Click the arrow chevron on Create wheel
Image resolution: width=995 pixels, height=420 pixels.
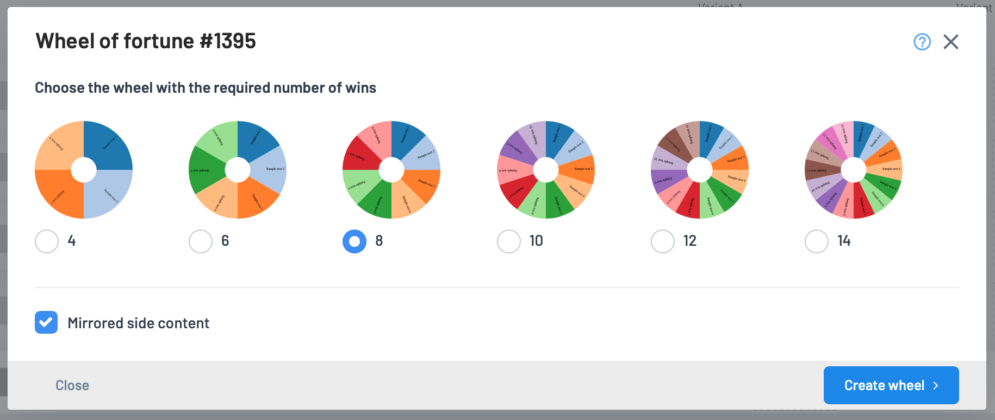point(936,385)
